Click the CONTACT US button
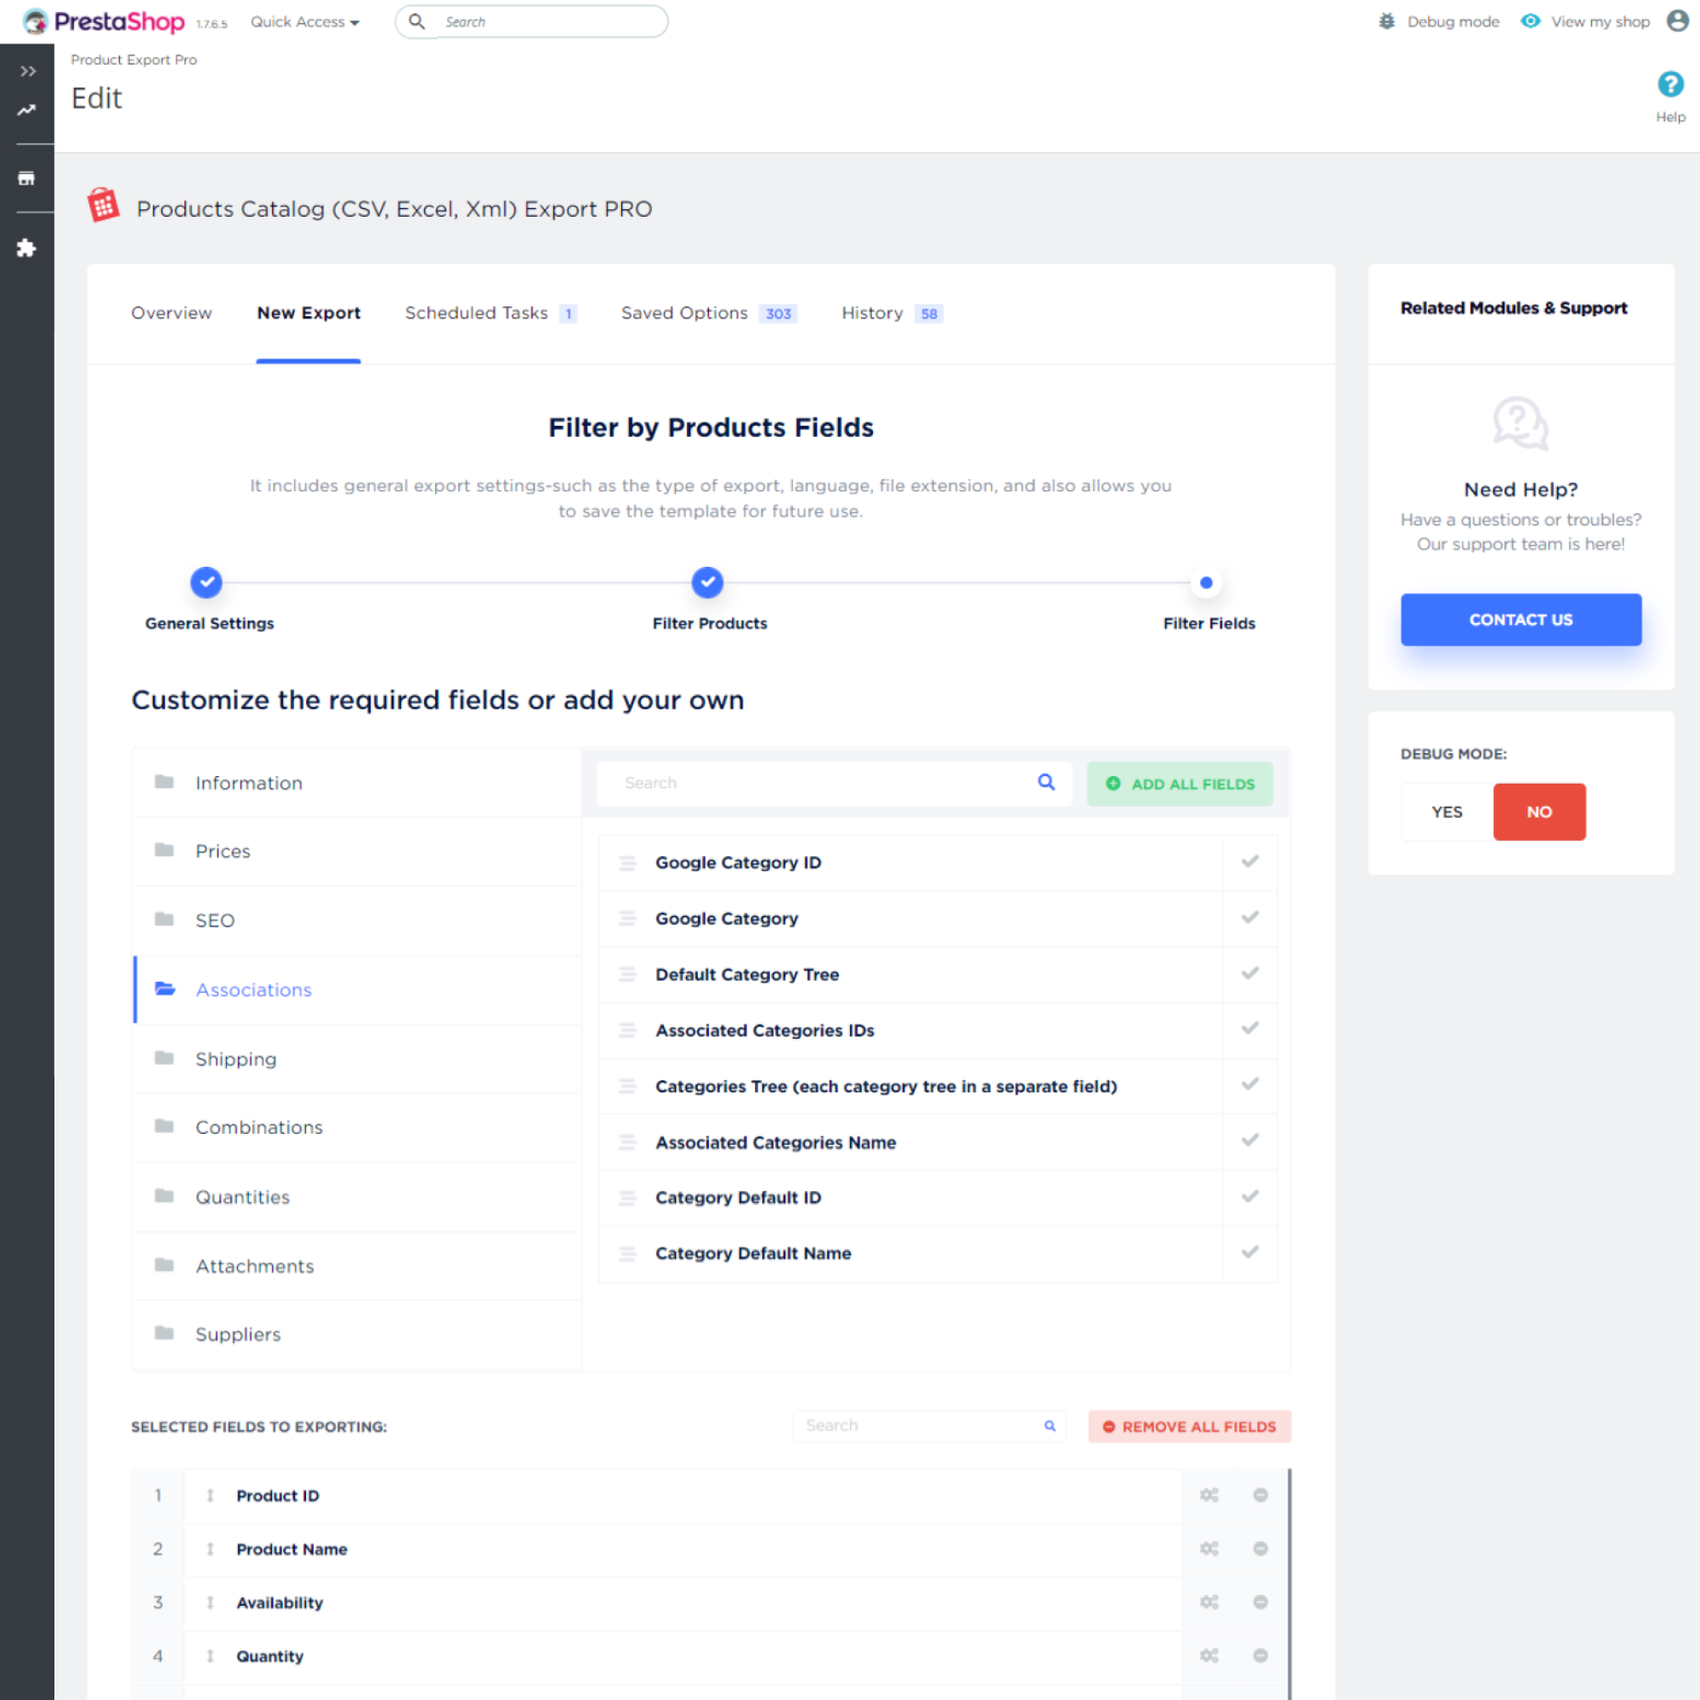The width and height of the screenshot is (1700, 1700). pyautogui.click(x=1520, y=620)
